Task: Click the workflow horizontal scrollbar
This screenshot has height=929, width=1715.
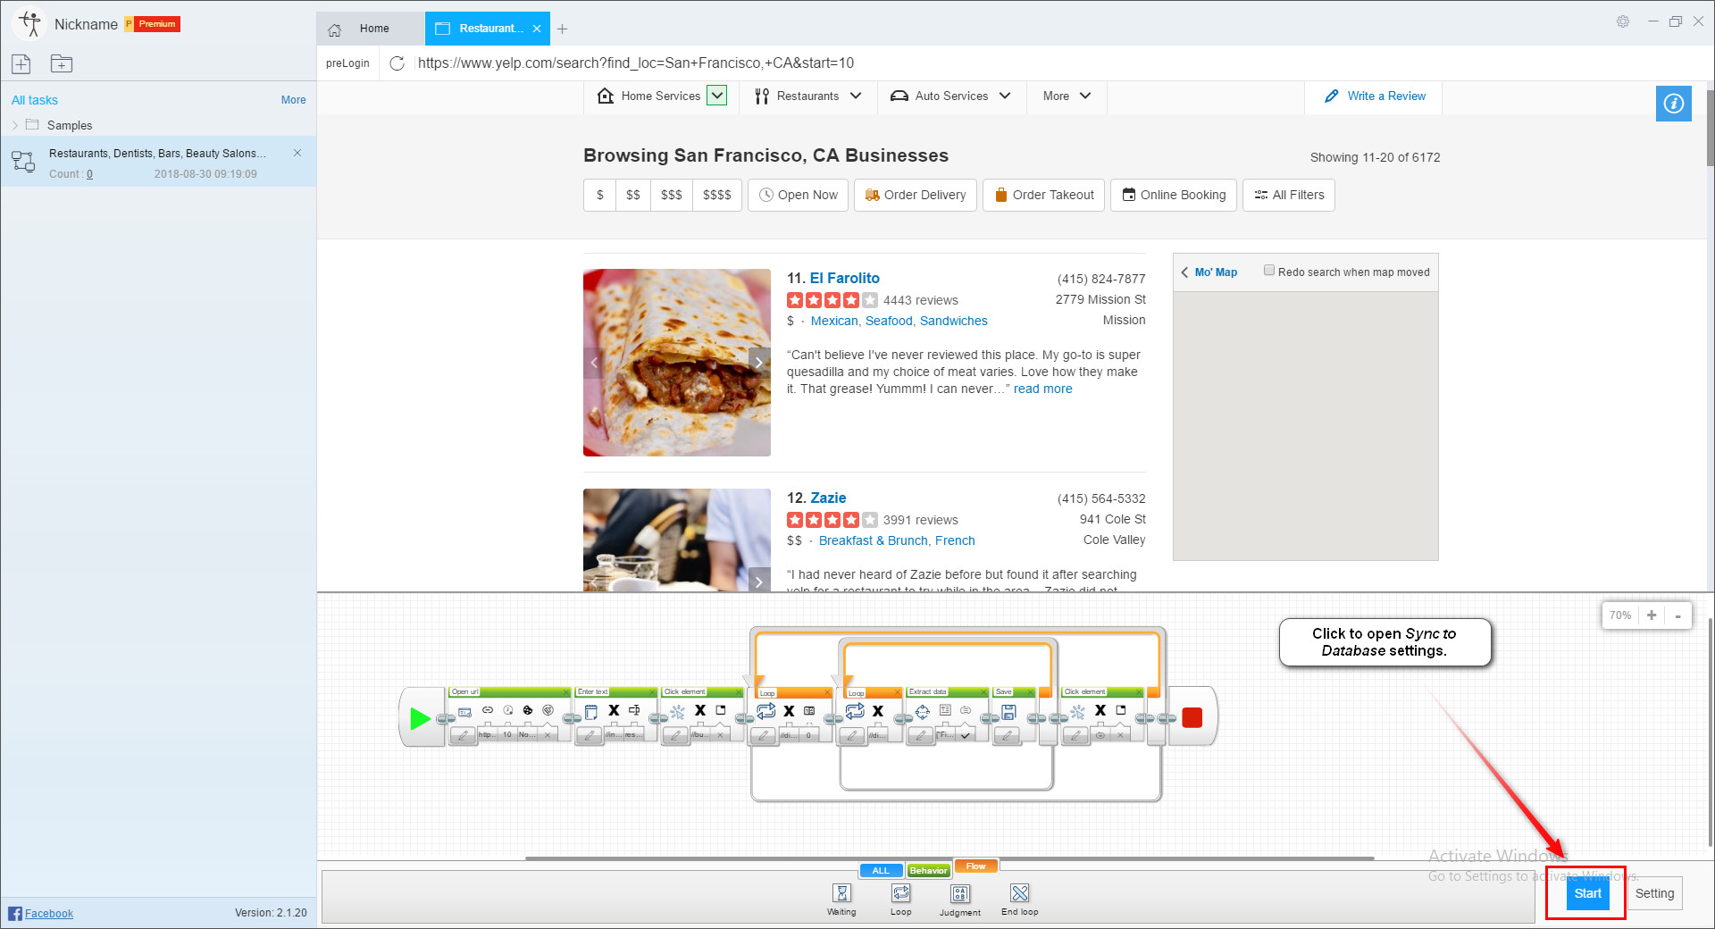Action: coord(950,858)
